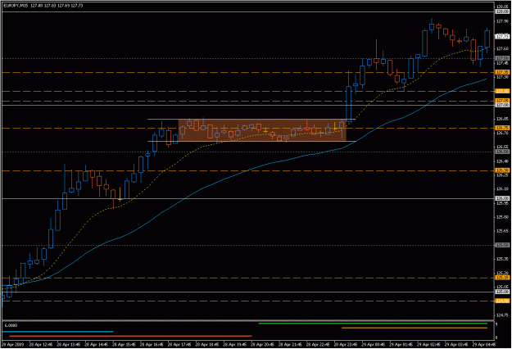512x349 pixels.
Task: Click the 125.65 price scale value
Action: point(502,231)
